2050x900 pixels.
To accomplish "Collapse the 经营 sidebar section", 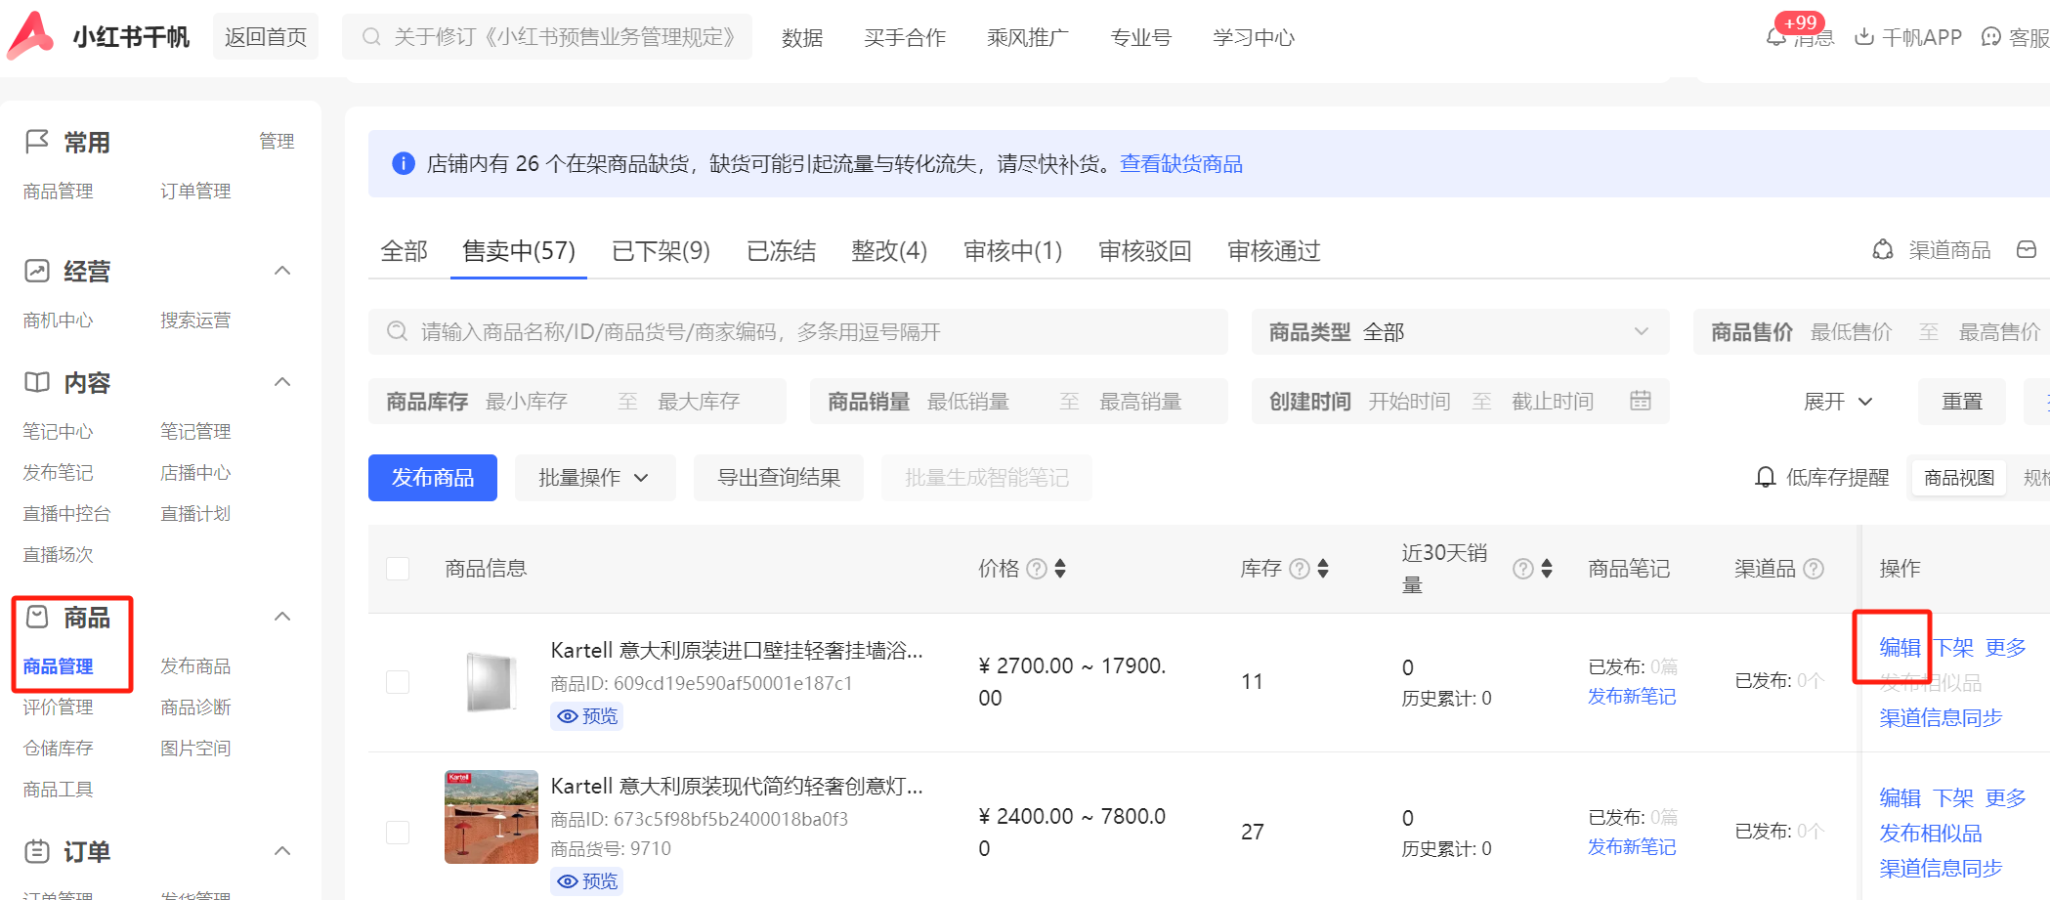I will tap(282, 271).
